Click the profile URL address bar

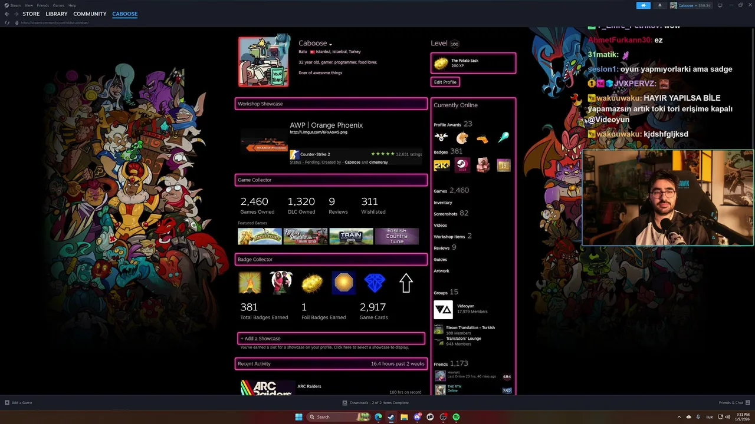54,22
